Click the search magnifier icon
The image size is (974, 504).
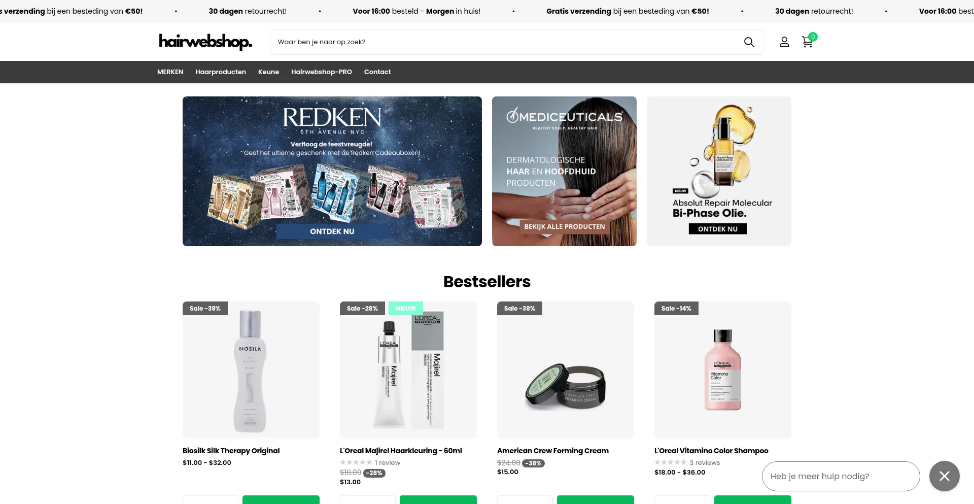(x=749, y=42)
